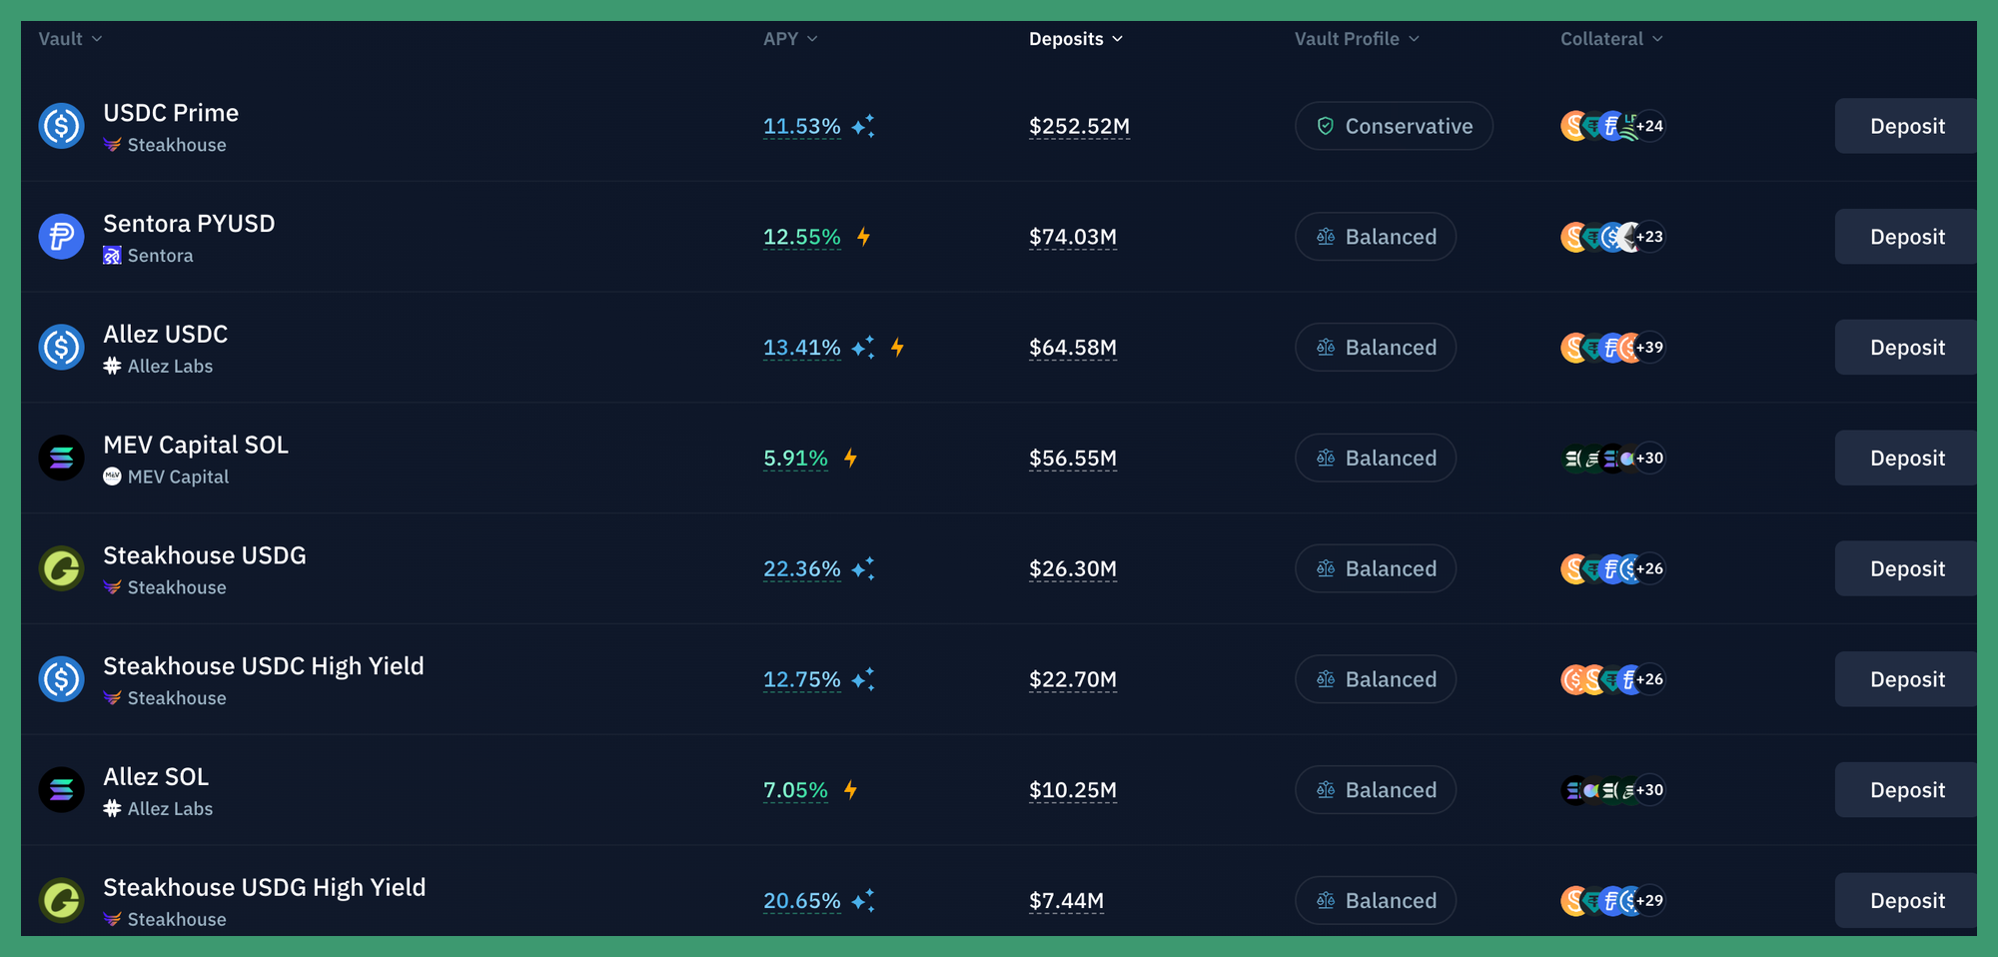The image size is (1998, 957).
Task: Click the 20.65% APY value
Action: pos(802,901)
